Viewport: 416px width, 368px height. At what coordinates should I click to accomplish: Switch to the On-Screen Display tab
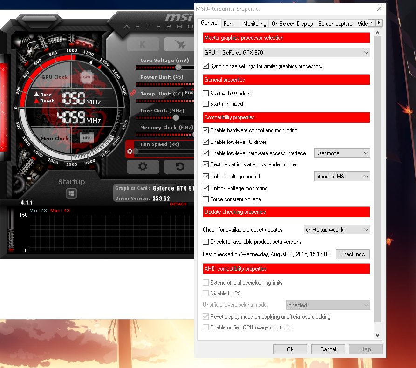tap(292, 24)
